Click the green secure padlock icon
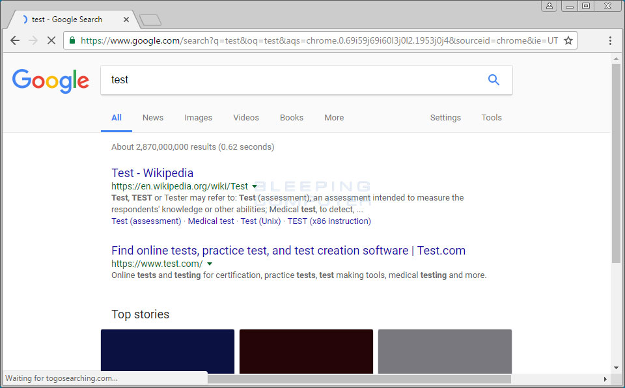The height and width of the screenshot is (388, 625). coord(72,40)
